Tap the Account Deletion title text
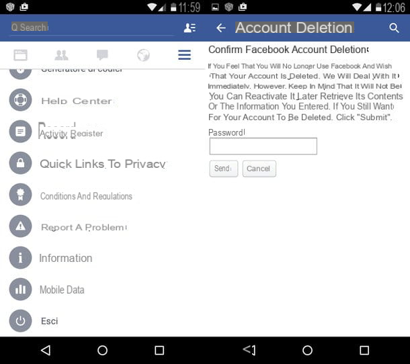 point(294,28)
